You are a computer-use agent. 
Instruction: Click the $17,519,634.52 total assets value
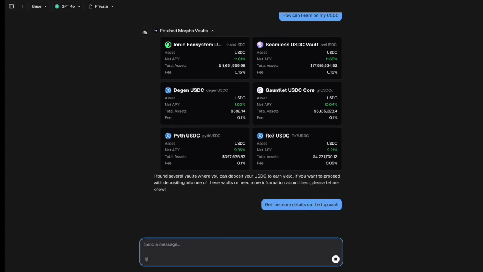tap(323, 66)
